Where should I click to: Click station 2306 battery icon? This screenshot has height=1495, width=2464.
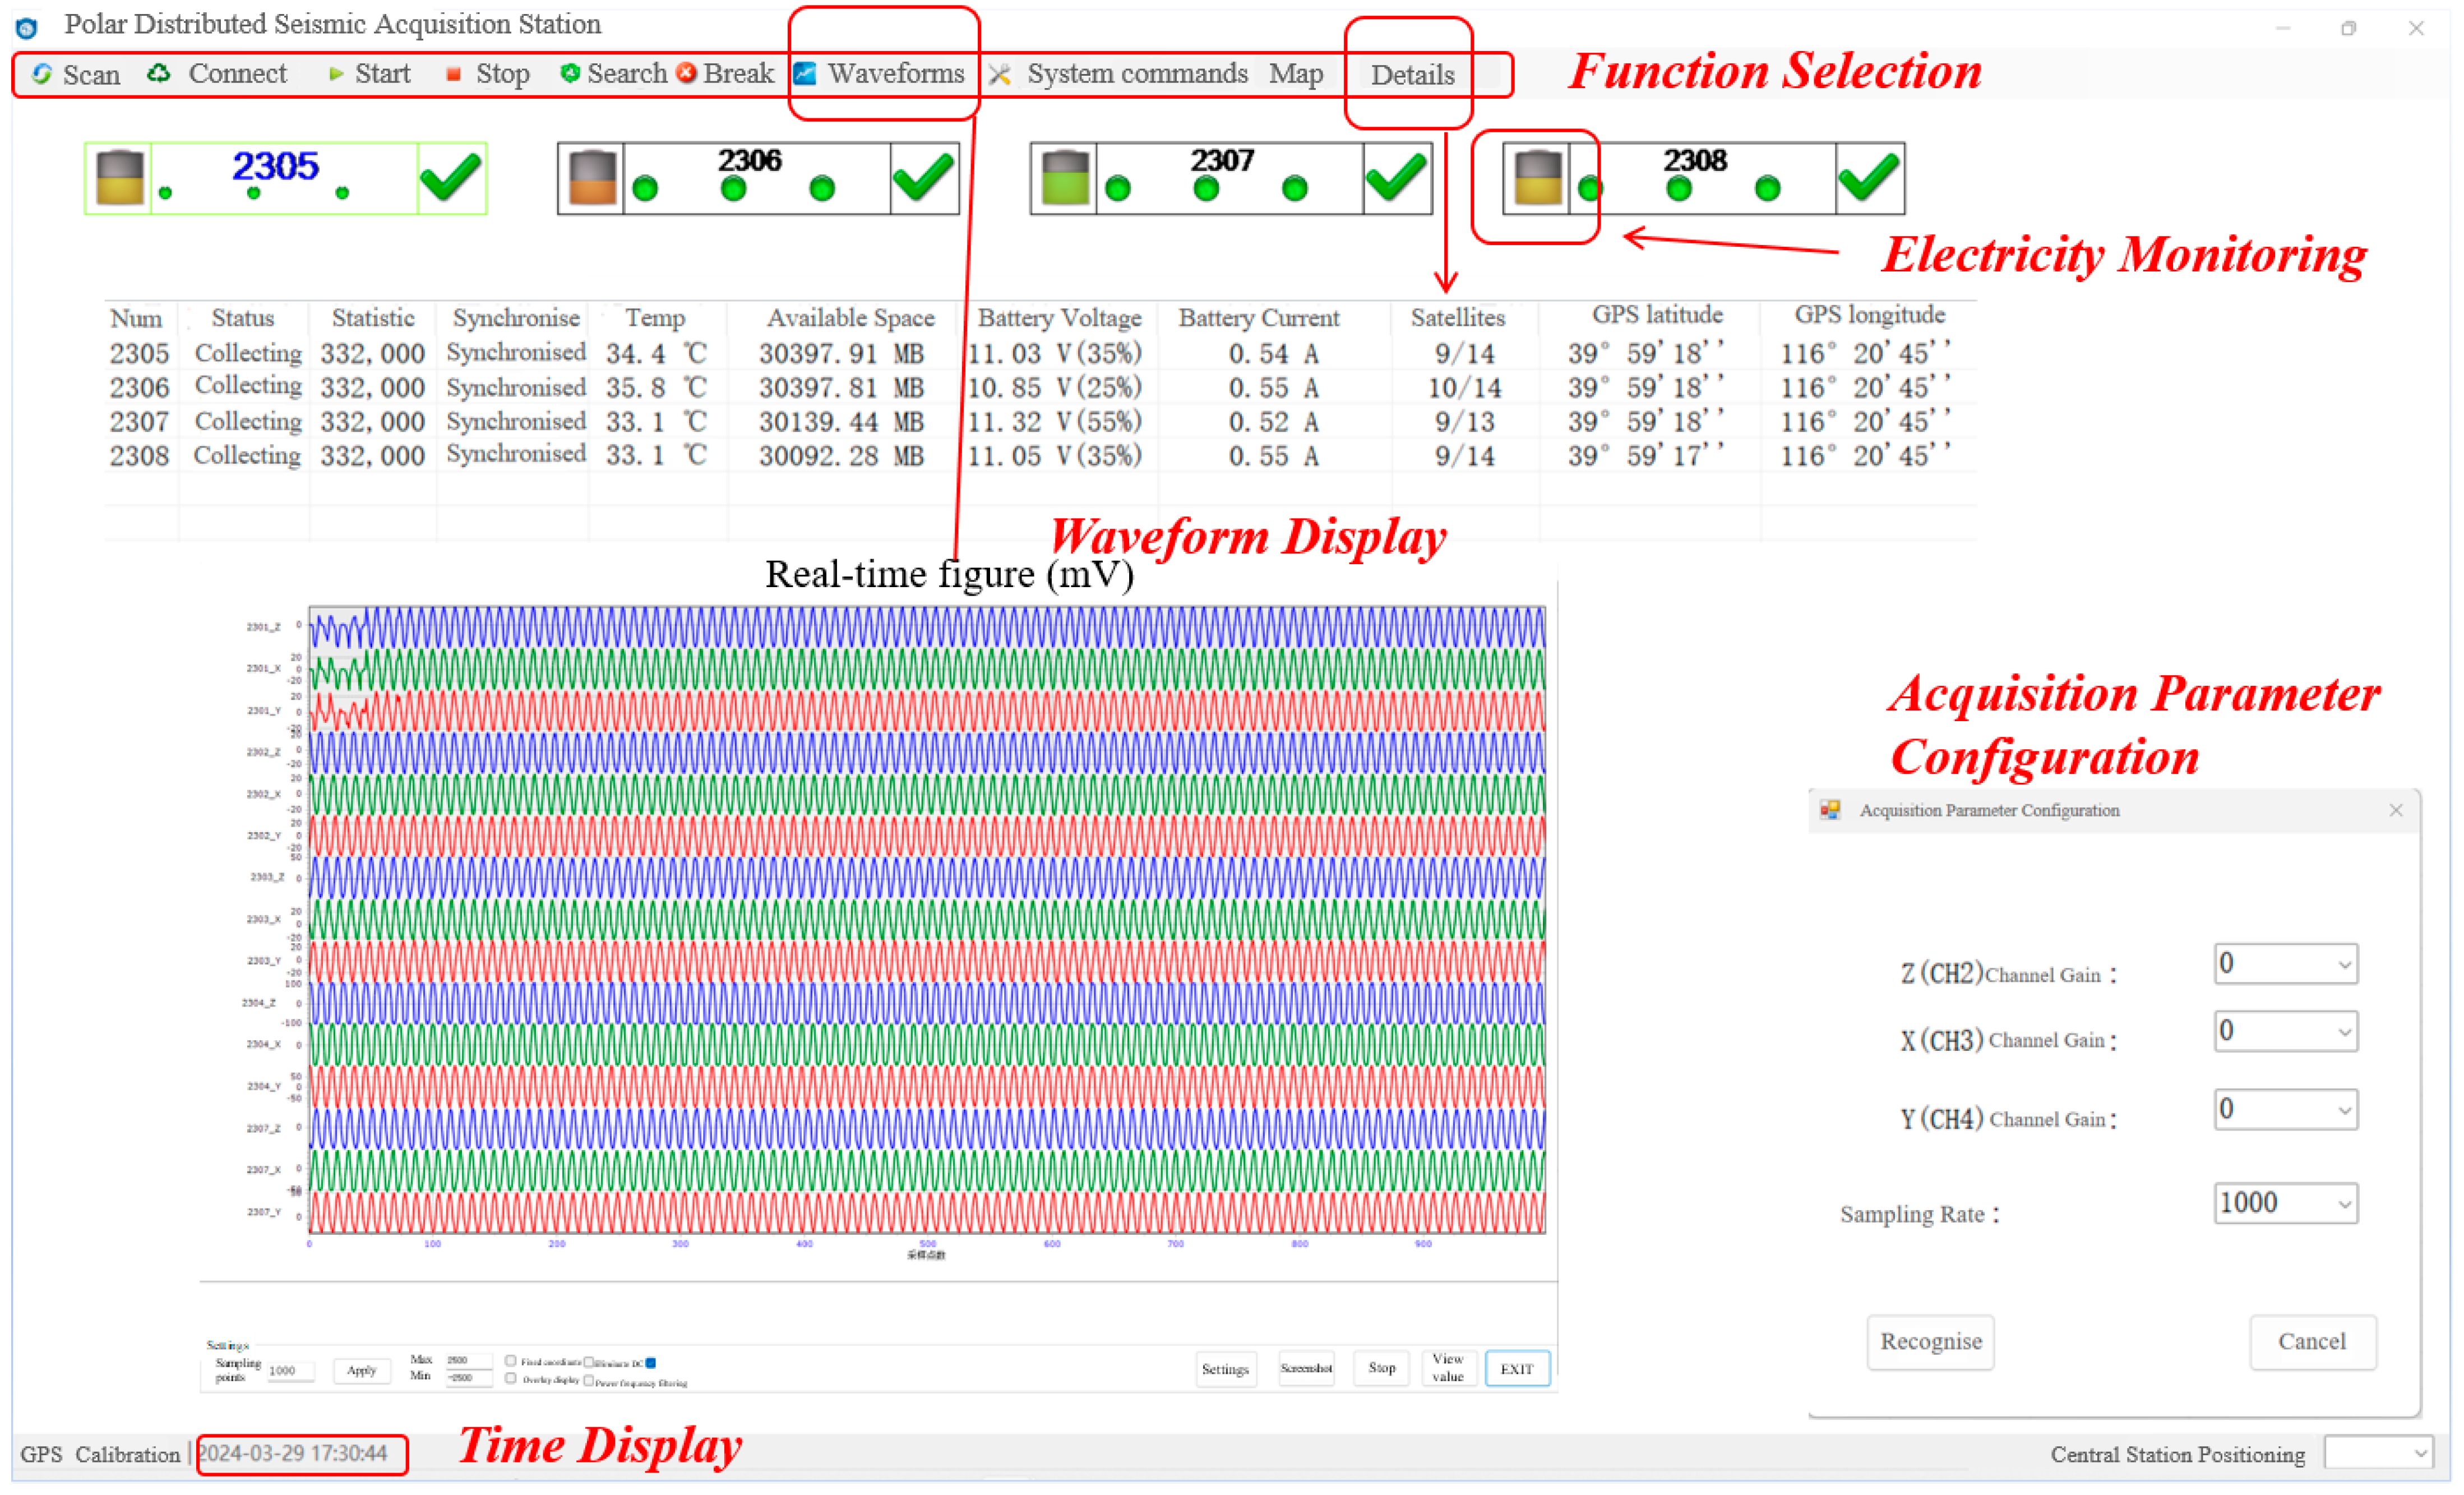point(592,179)
